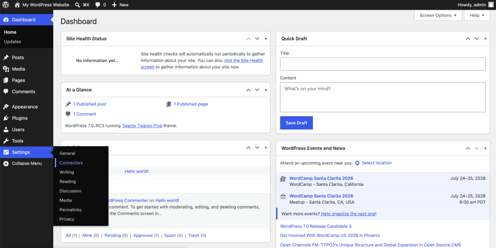This screenshot has width=496, height=248.
Task: Open the comments bubble in the admin bar
Action: click(101, 5)
